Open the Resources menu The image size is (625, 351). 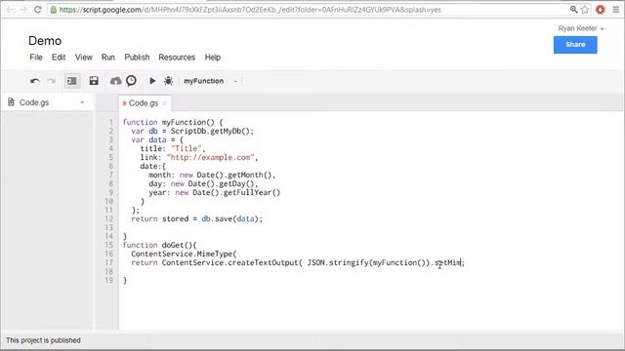coord(177,58)
